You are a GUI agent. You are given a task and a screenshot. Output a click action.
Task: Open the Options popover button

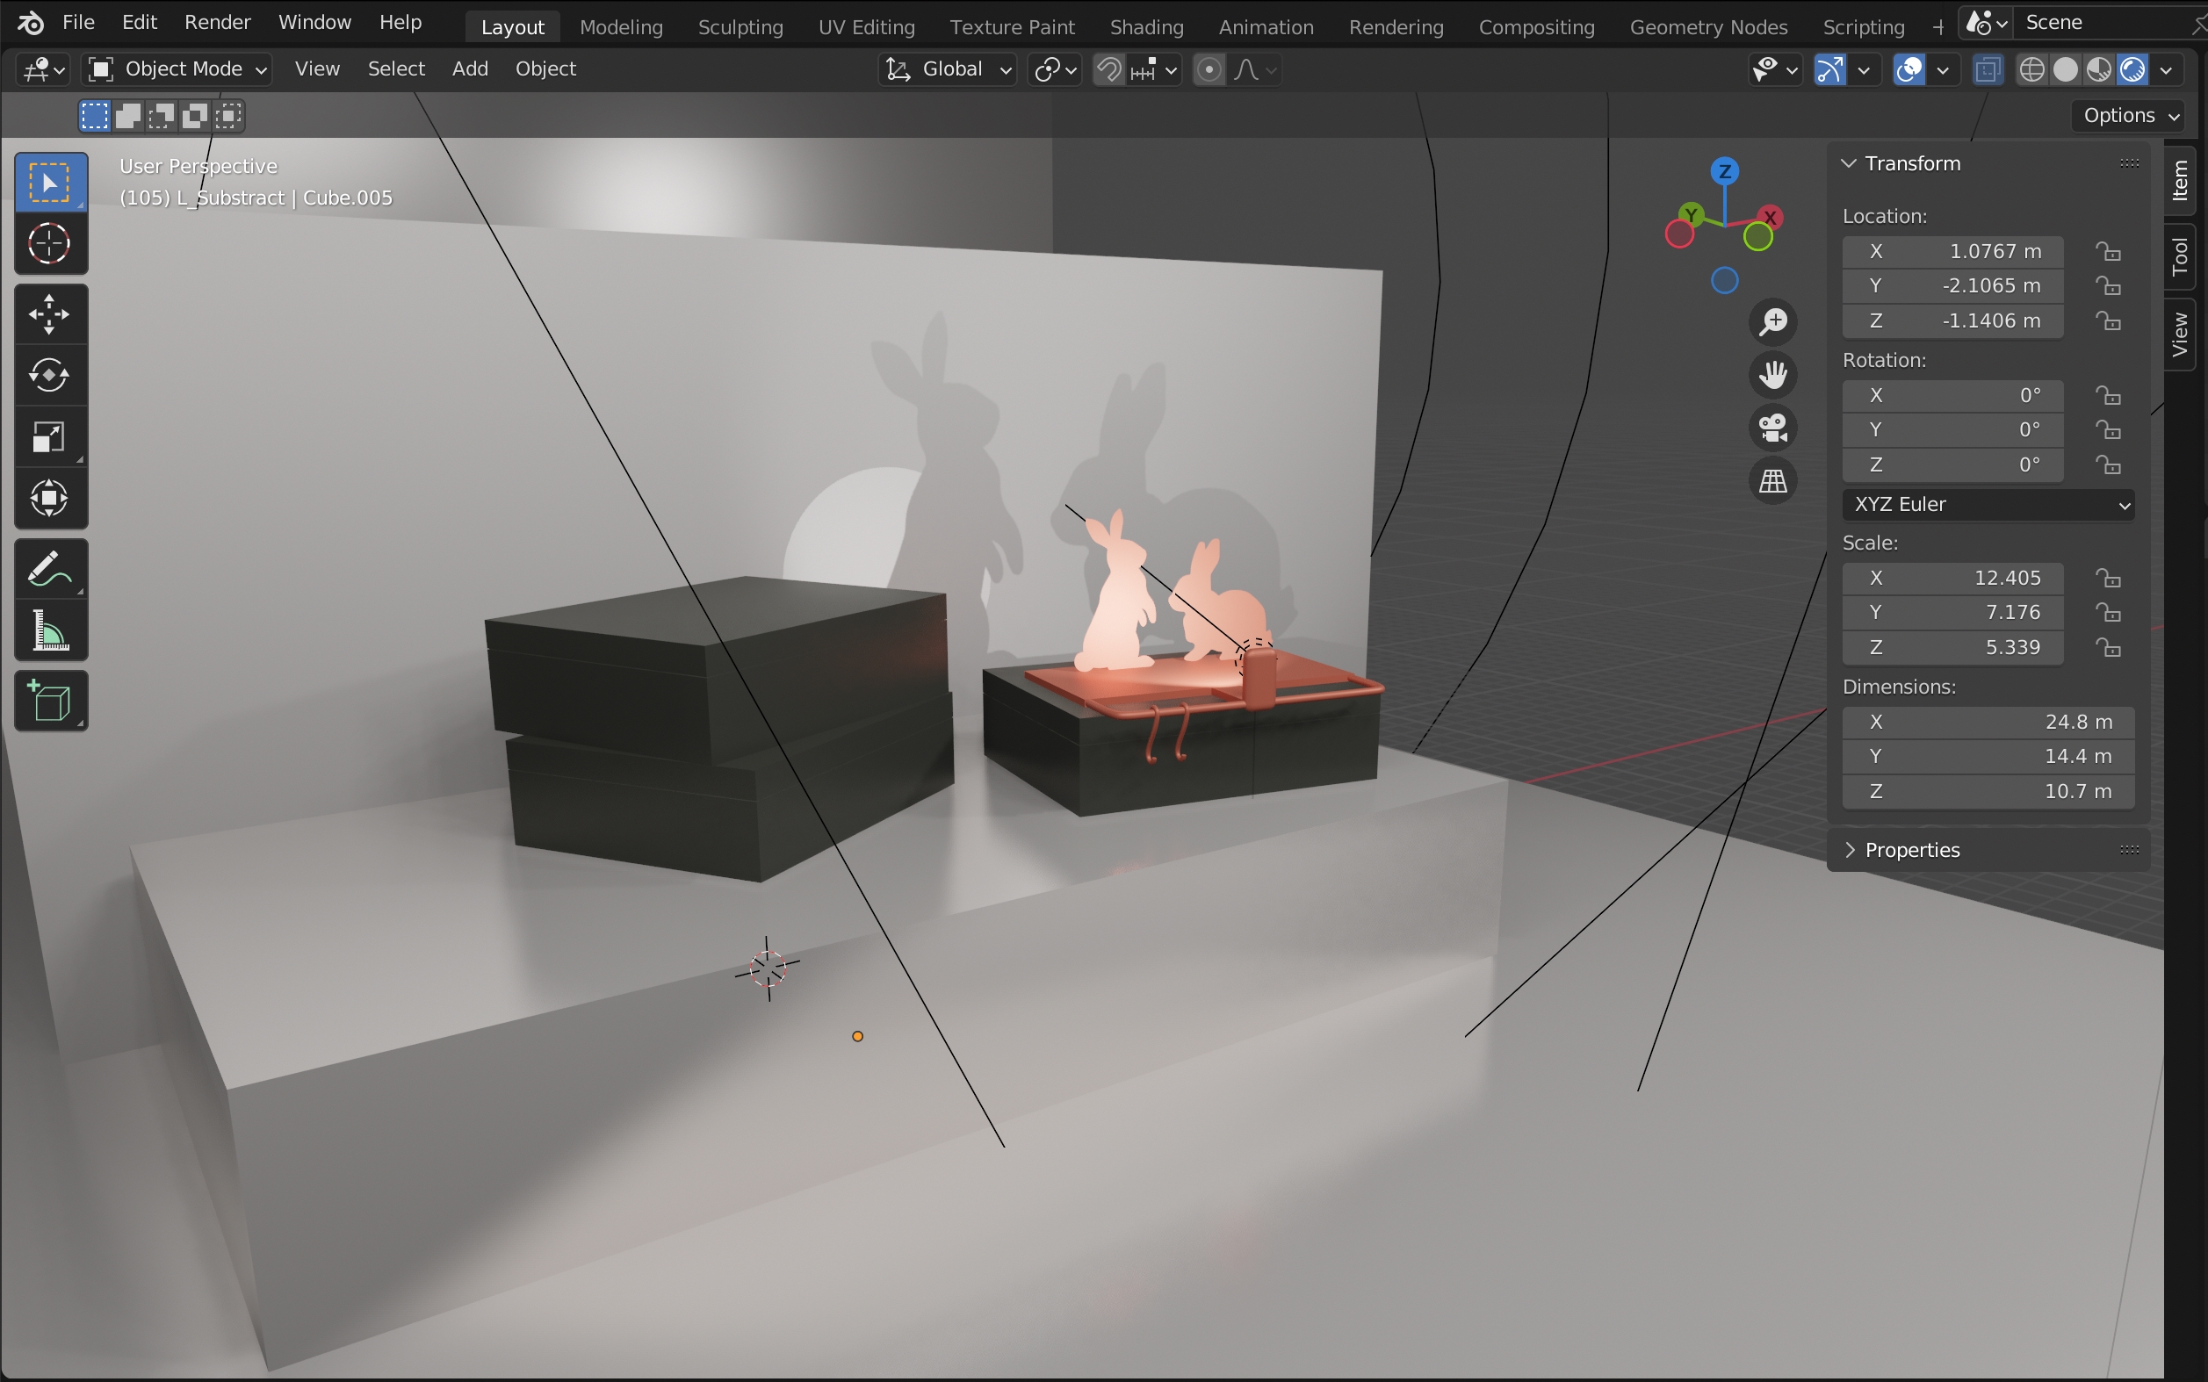(2129, 115)
